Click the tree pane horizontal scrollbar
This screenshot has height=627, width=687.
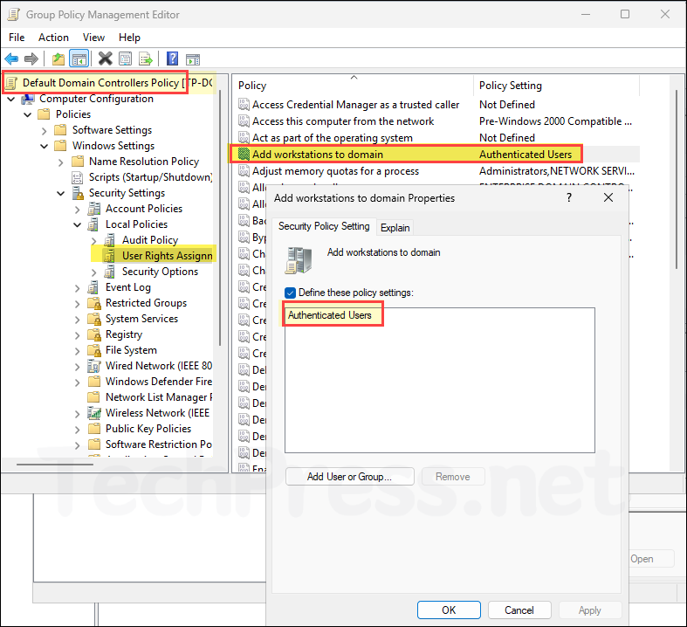click(x=55, y=464)
